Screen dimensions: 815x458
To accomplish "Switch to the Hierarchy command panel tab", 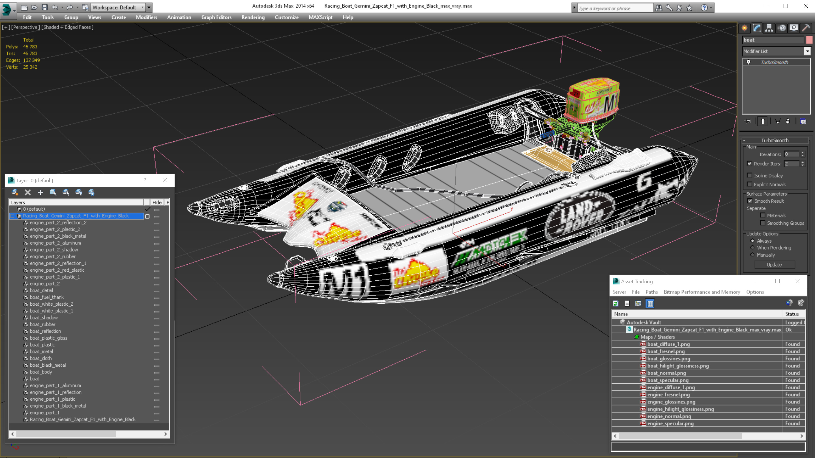I will [x=769, y=28].
